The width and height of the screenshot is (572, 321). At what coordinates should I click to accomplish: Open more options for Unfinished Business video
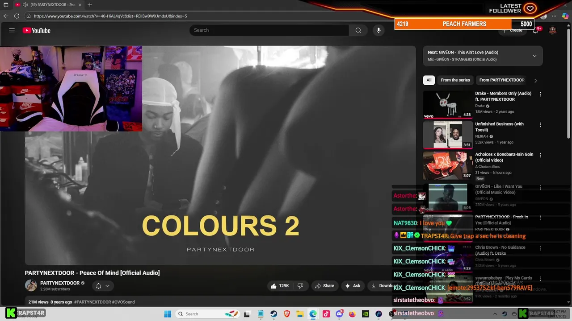(x=540, y=125)
